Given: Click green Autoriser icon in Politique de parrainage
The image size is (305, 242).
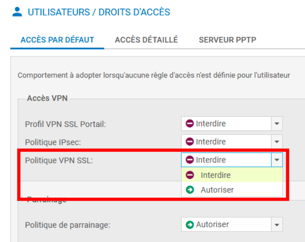Looking at the screenshot, I should [189, 225].
